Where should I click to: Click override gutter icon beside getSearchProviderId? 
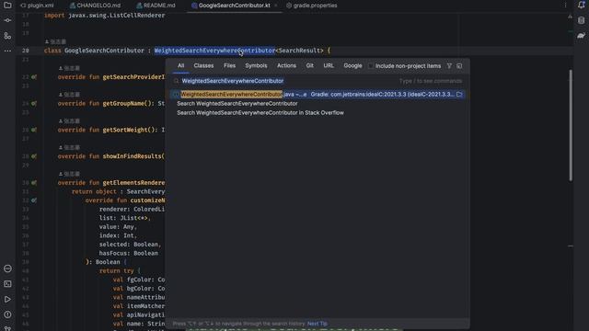(x=34, y=77)
